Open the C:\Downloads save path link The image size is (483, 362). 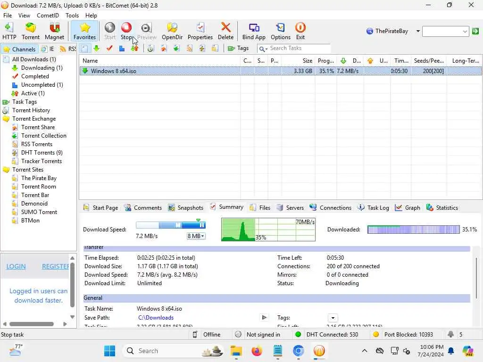pos(156,318)
